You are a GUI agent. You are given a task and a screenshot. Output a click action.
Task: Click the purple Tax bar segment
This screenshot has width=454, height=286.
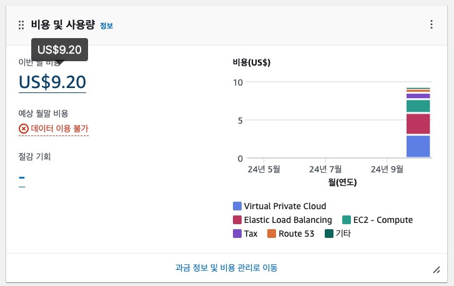click(x=418, y=96)
